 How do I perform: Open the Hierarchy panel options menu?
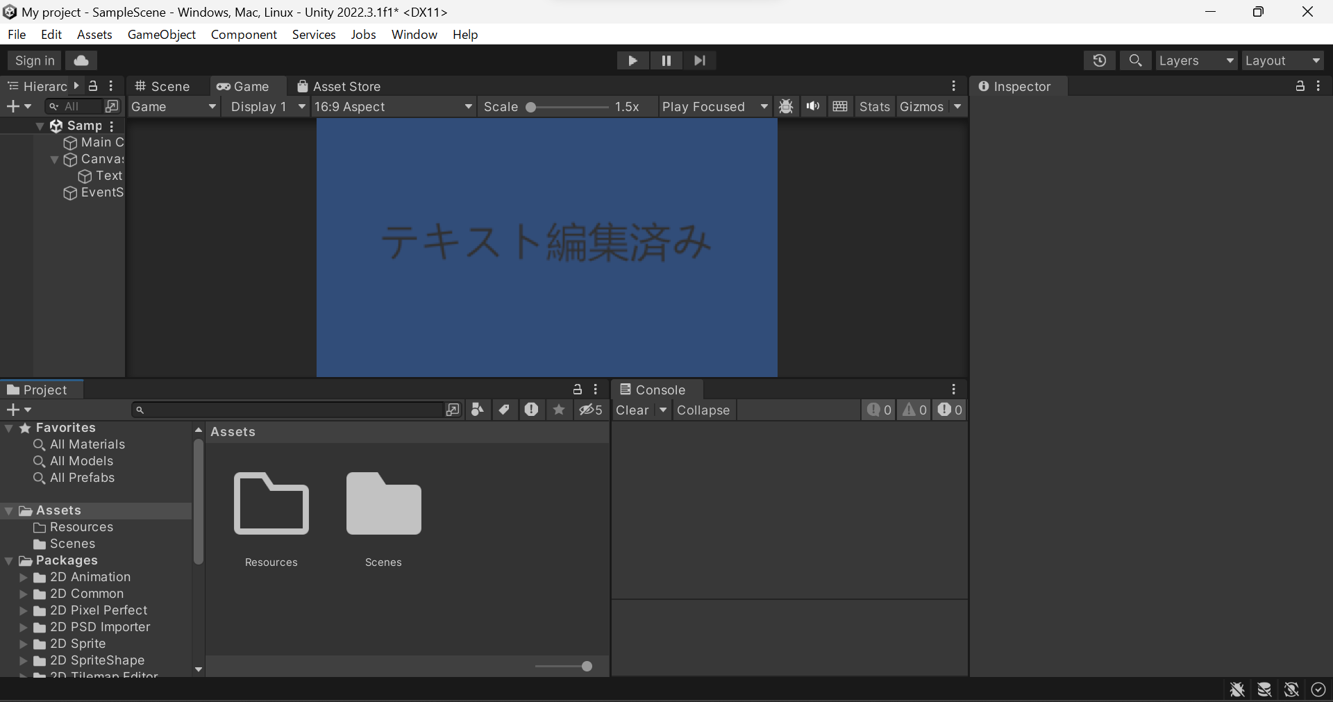point(111,86)
